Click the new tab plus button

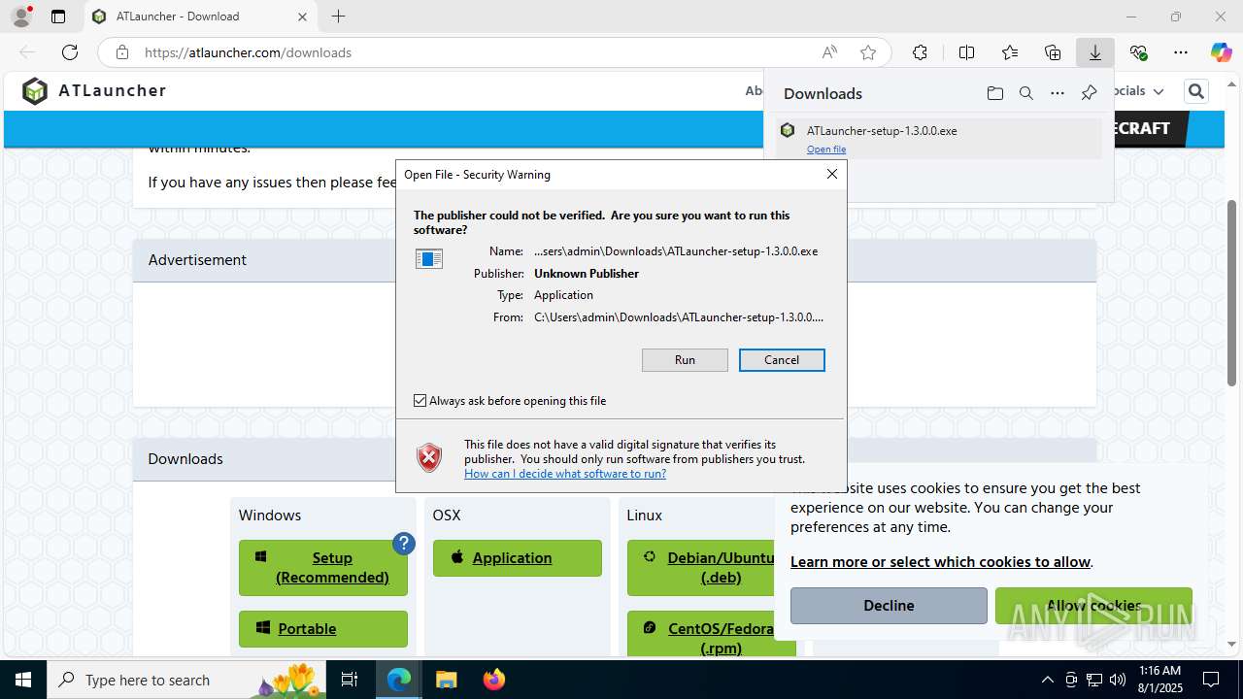point(338,17)
